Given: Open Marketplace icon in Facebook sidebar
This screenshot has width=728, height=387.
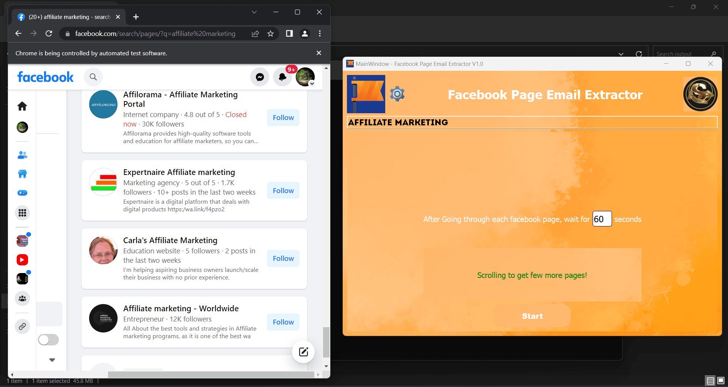Looking at the screenshot, I should pos(22,174).
